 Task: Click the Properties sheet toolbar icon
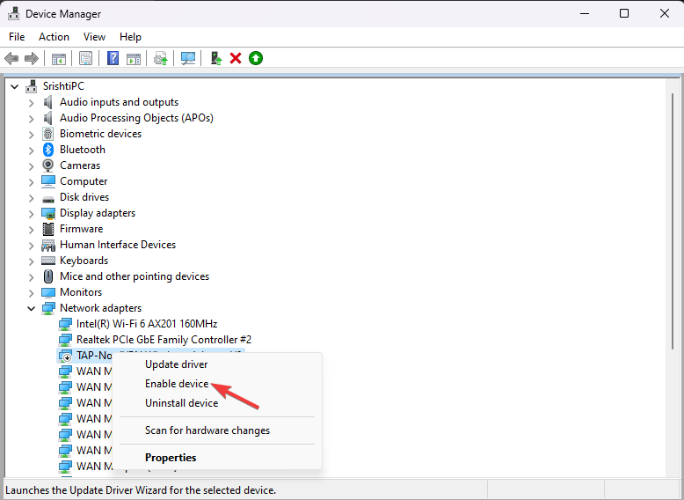[85, 58]
